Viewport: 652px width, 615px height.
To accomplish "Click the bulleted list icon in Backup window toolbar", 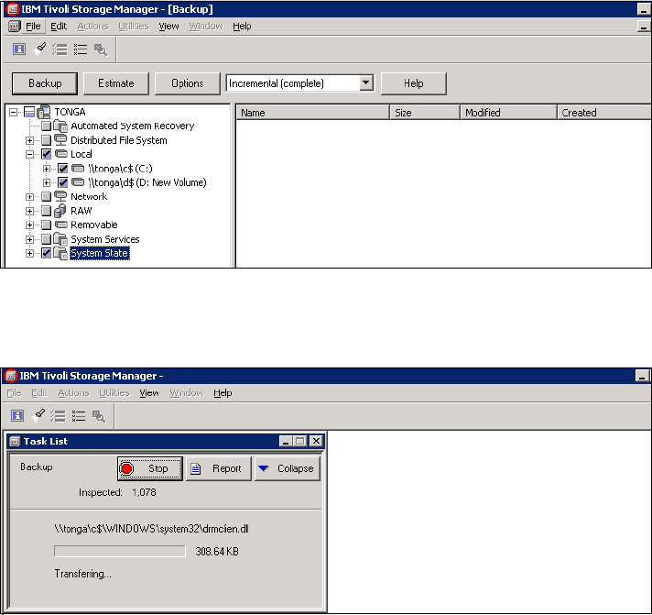I will [81, 49].
